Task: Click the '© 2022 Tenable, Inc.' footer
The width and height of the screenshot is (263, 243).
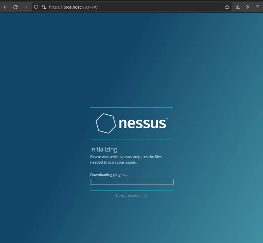Action: tap(132, 196)
